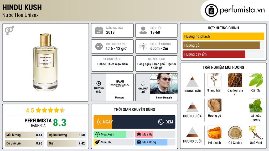Click the Quả Vani note thumbnail
The image size is (269, 151).
pyautogui.click(x=256, y=133)
